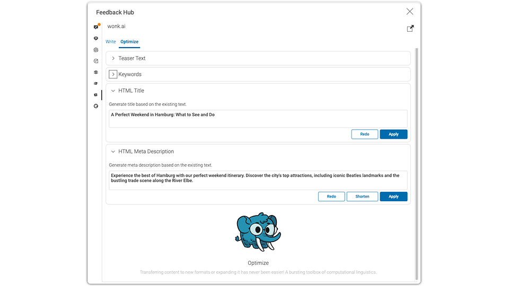Open the checkmark validation sidebar icon
Image resolution: width=509 pixels, height=286 pixels.
tap(96, 61)
